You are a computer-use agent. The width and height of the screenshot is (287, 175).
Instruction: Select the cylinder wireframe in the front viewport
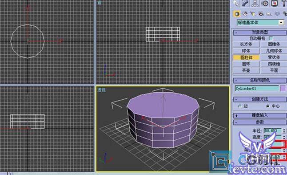163,34
